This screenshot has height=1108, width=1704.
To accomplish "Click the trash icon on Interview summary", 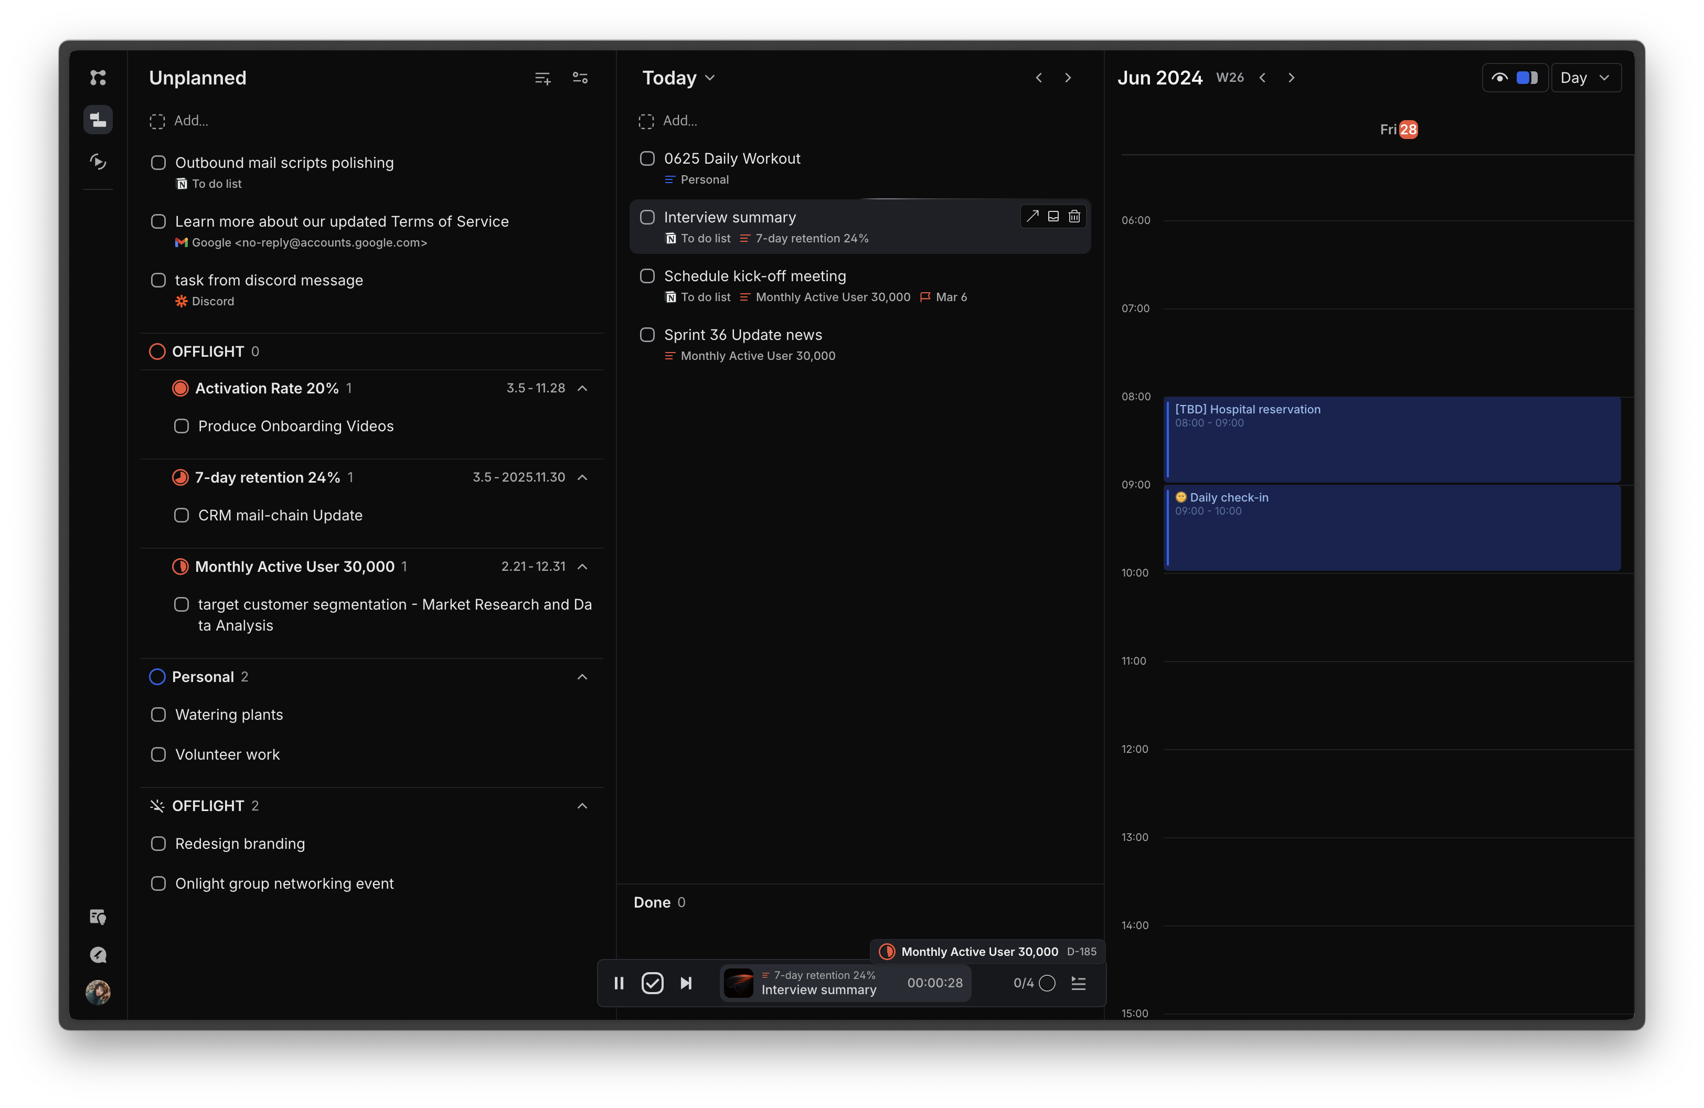I will (x=1074, y=216).
